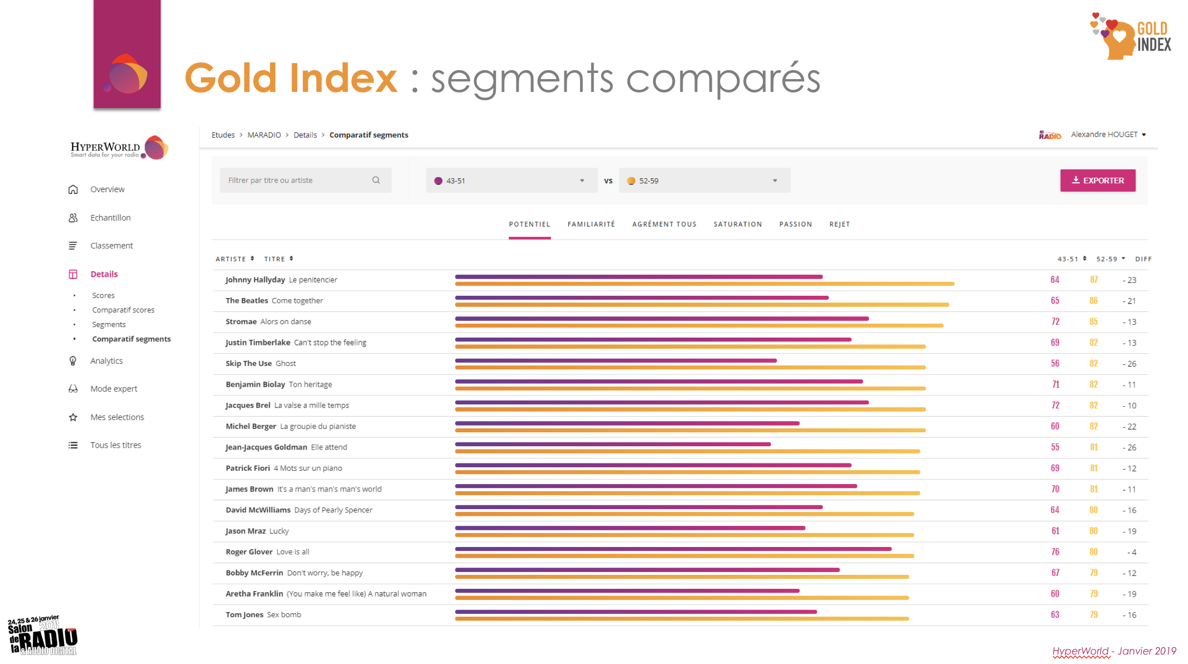Click the search magnifier icon
Image resolution: width=1188 pixels, height=664 pixels.
tap(376, 180)
